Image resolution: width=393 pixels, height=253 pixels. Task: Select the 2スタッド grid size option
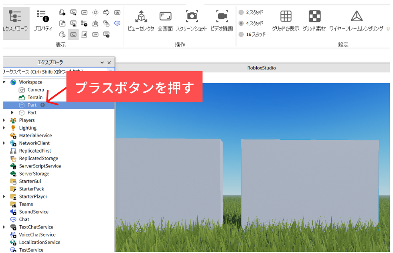[x=241, y=12]
